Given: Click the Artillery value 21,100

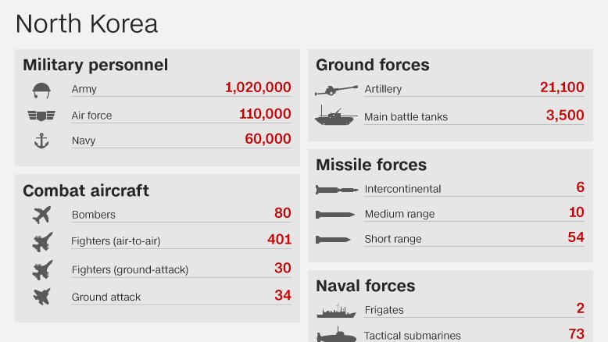Looking at the screenshot, I should pyautogui.click(x=562, y=87).
